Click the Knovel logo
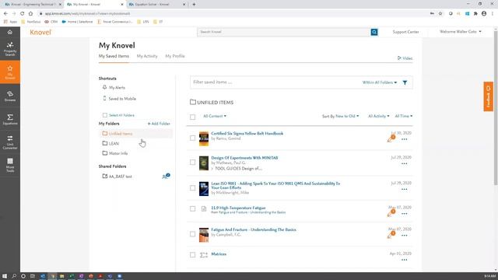 coord(40,32)
